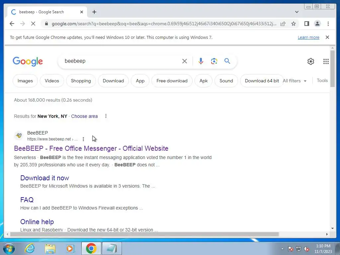The width and height of the screenshot is (340, 255).
Task: Switch to Images results
Action: point(25,81)
